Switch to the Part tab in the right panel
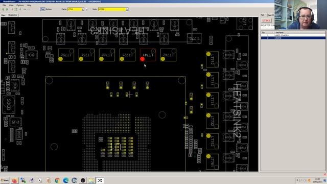Screen dimensions: 327x184 pos(263,15)
